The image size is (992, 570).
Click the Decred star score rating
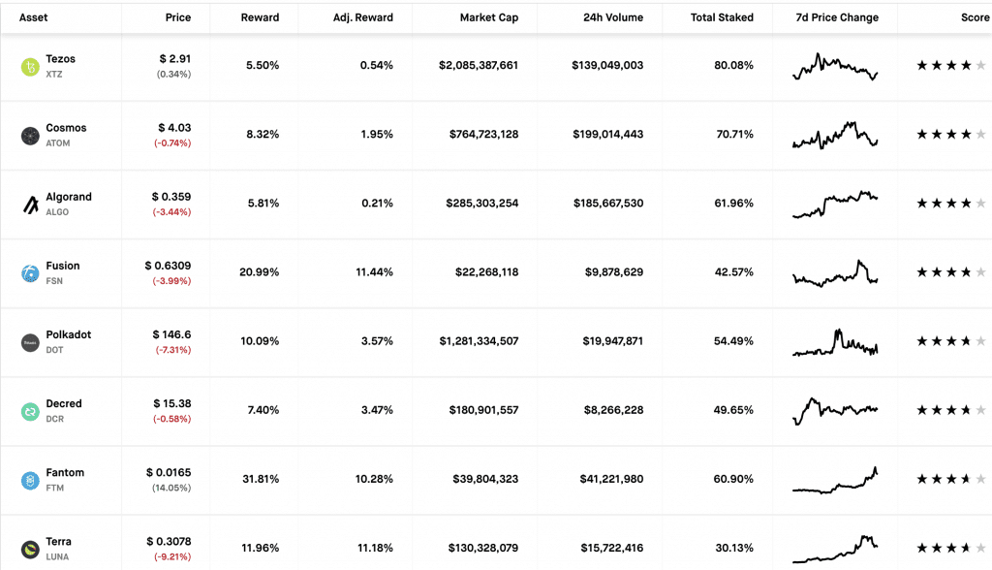(950, 410)
